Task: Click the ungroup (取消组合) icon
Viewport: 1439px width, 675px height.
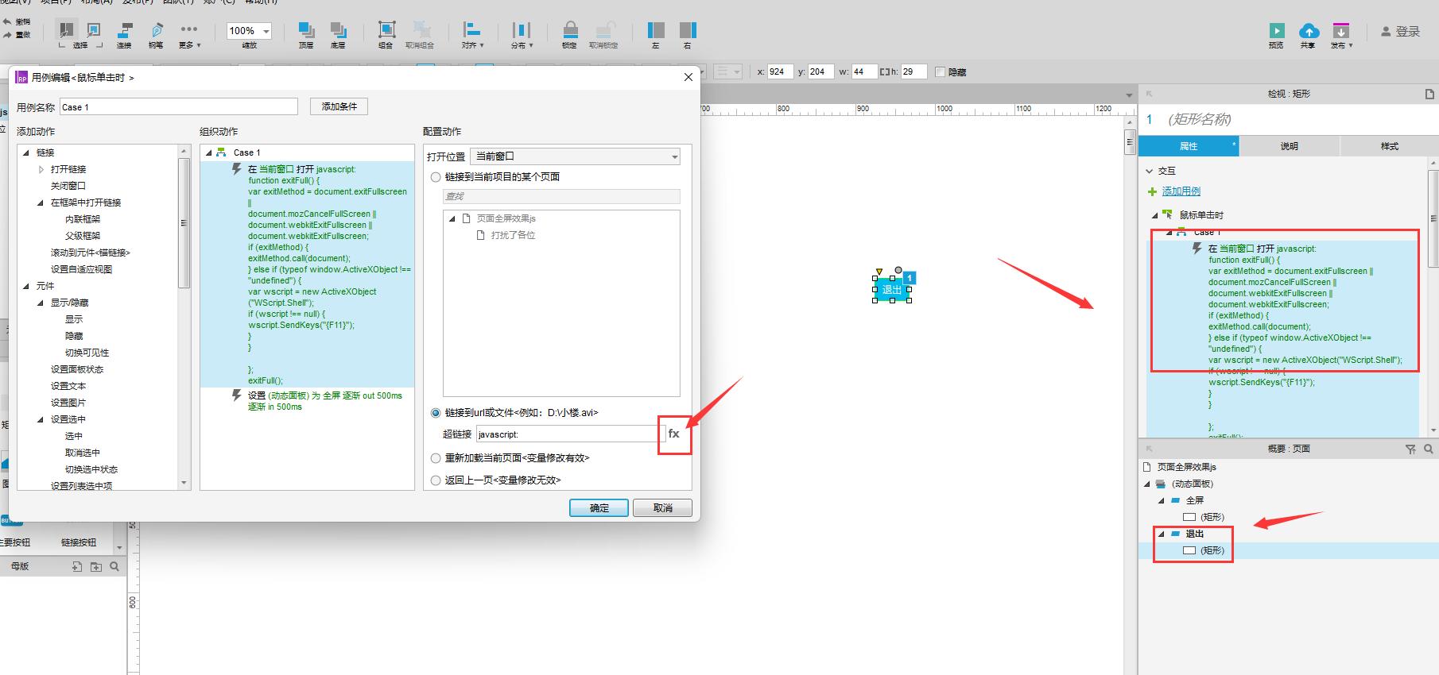Action: 421,30
